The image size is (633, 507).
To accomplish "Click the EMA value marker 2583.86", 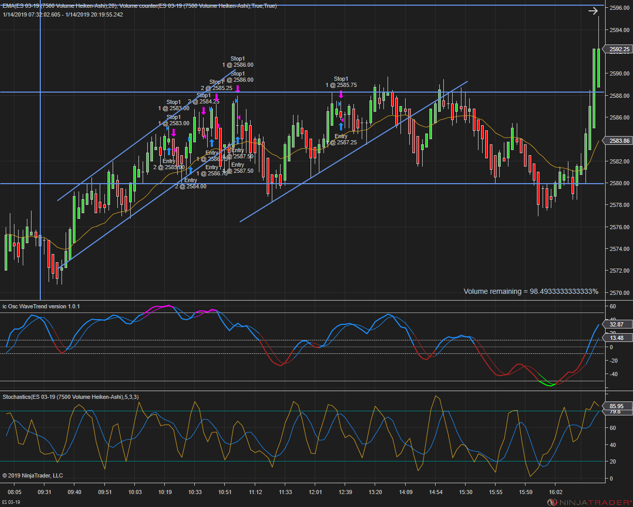I will click(619, 141).
